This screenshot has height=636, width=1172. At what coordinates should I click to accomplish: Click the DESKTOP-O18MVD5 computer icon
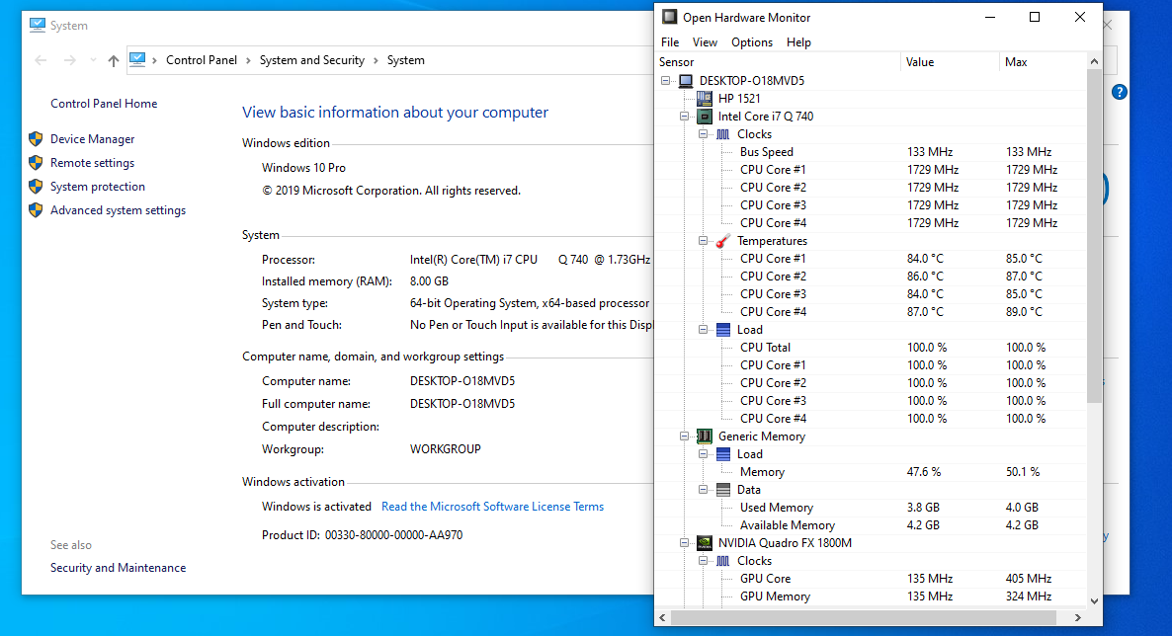685,80
